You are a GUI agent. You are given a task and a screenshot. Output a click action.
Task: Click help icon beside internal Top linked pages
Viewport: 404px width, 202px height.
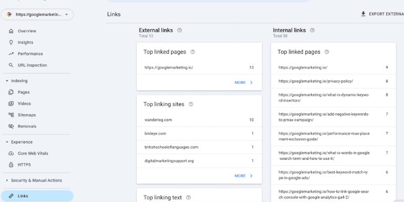pyautogui.click(x=327, y=52)
